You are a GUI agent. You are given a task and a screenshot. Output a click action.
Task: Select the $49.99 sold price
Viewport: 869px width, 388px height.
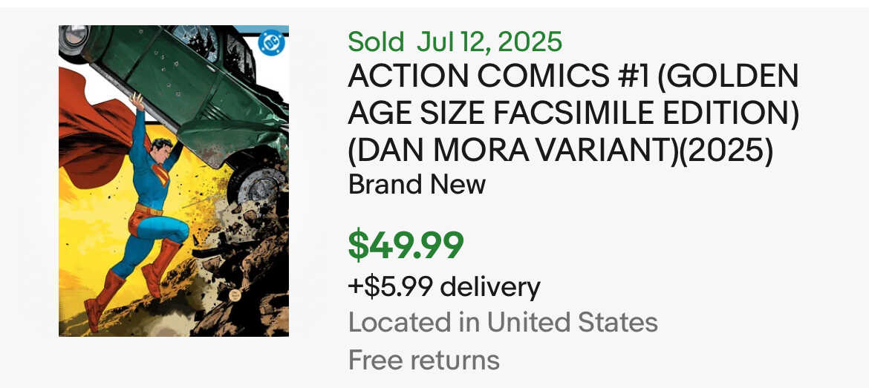point(406,246)
